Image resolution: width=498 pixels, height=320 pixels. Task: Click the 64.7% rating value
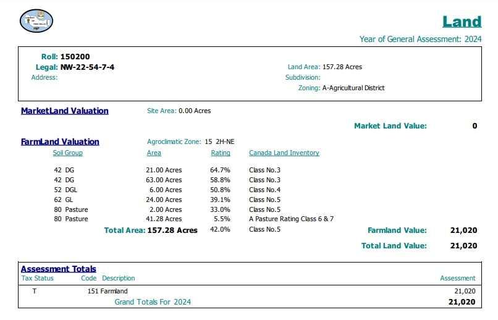(x=220, y=170)
